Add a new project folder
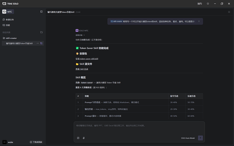The image size is (234, 146). 41,32
